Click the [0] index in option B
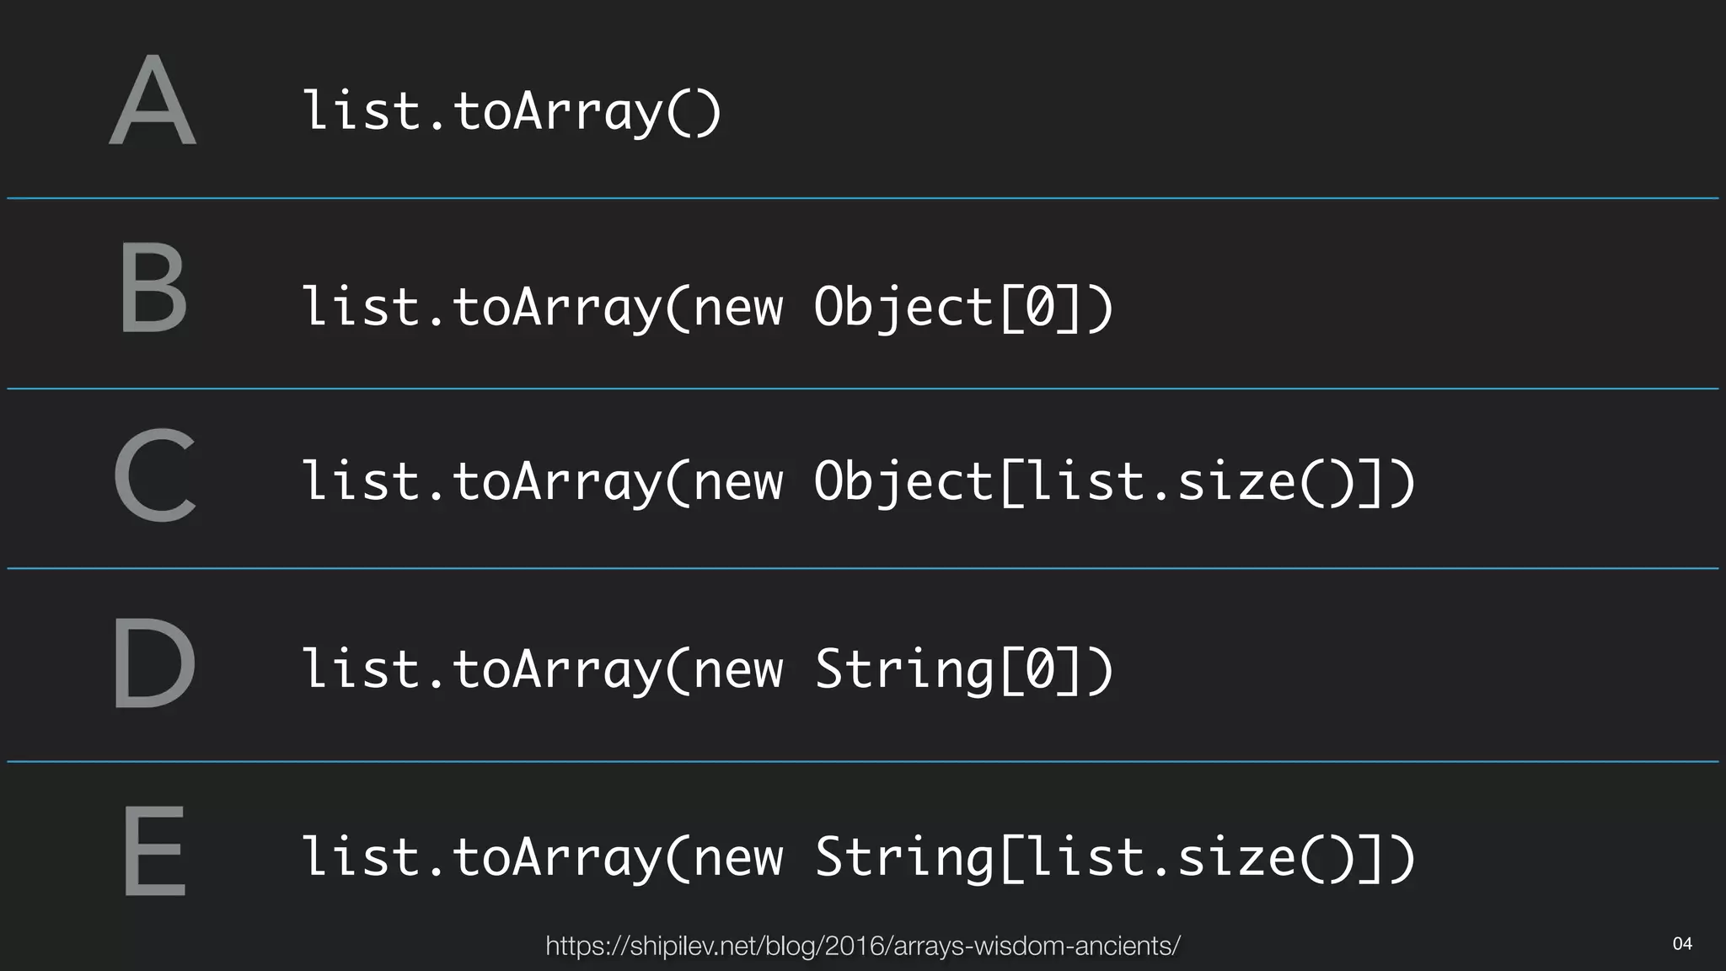Viewport: 1726px width, 971px height. coord(1041,308)
